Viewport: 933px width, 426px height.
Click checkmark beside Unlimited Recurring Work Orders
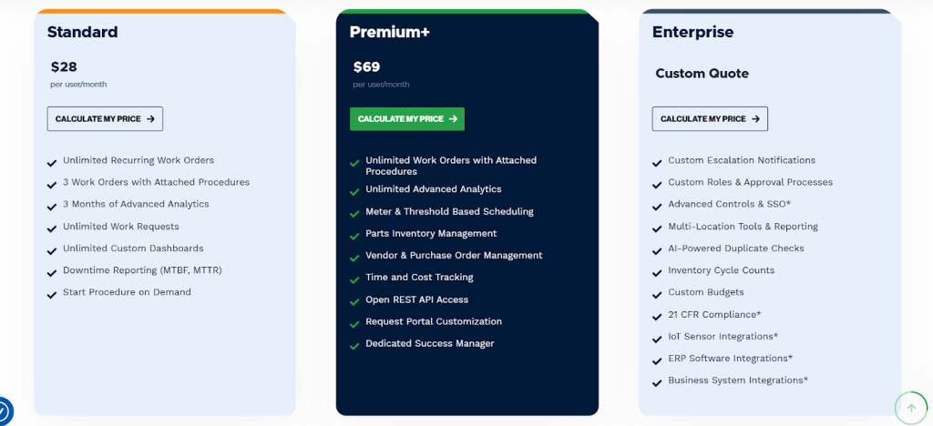tap(52, 163)
